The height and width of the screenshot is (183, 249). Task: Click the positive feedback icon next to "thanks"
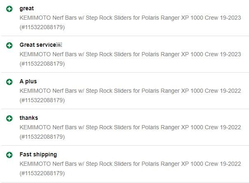pos(9,118)
